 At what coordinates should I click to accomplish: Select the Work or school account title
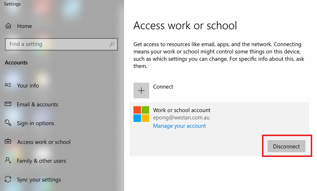click(x=182, y=110)
